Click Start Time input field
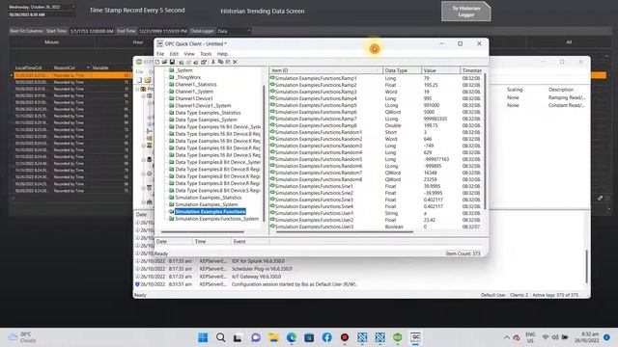The image size is (618, 347). click(x=92, y=31)
